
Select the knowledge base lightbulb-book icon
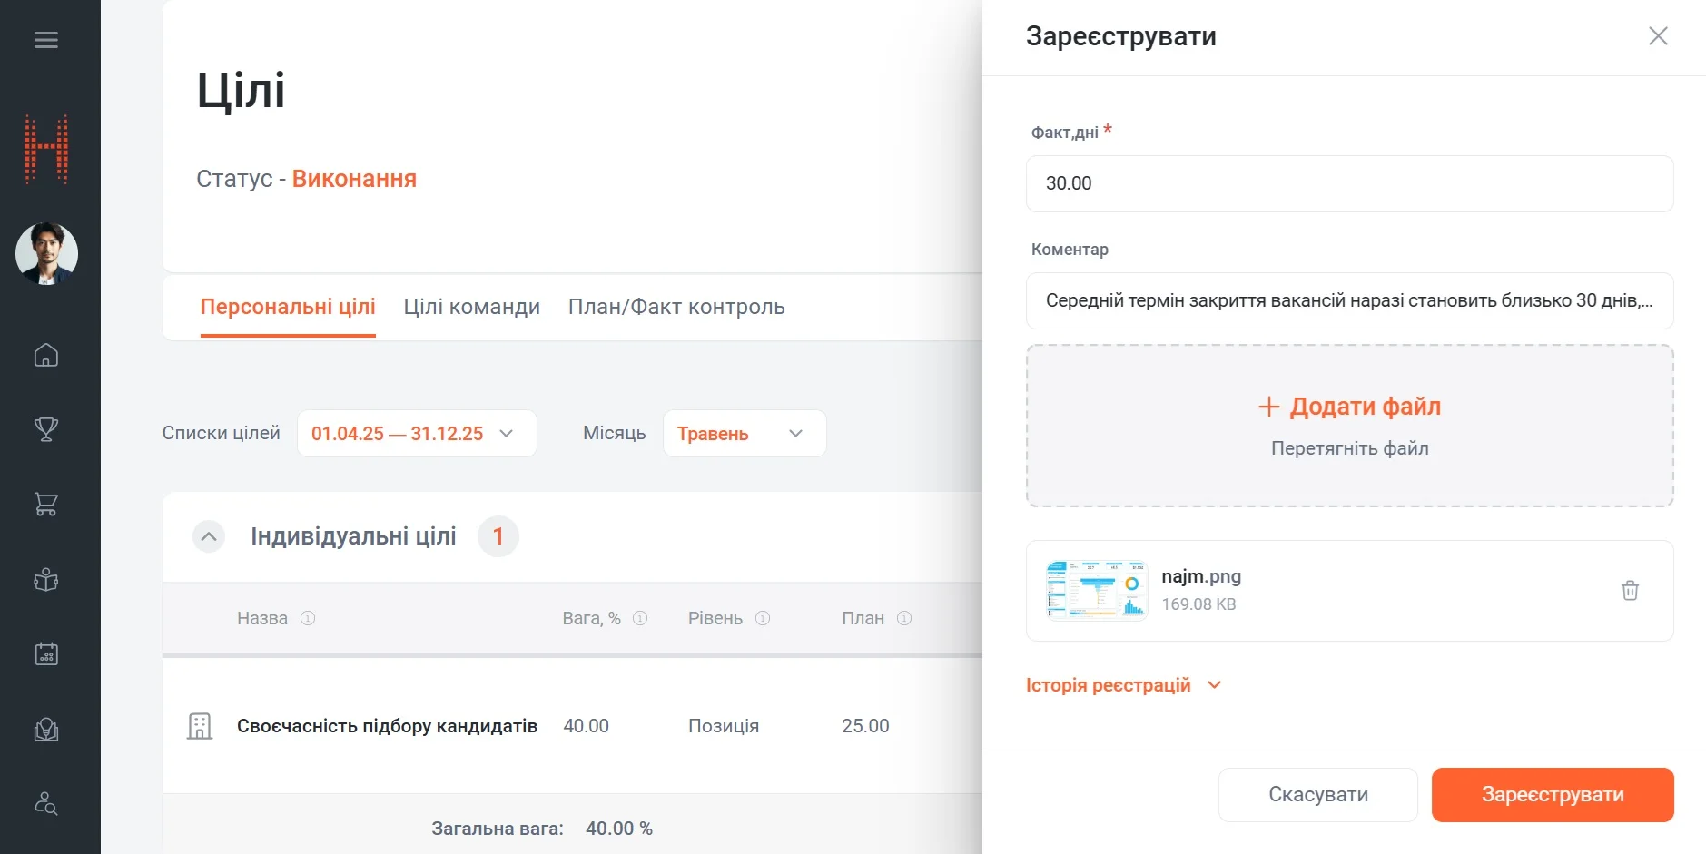45,729
